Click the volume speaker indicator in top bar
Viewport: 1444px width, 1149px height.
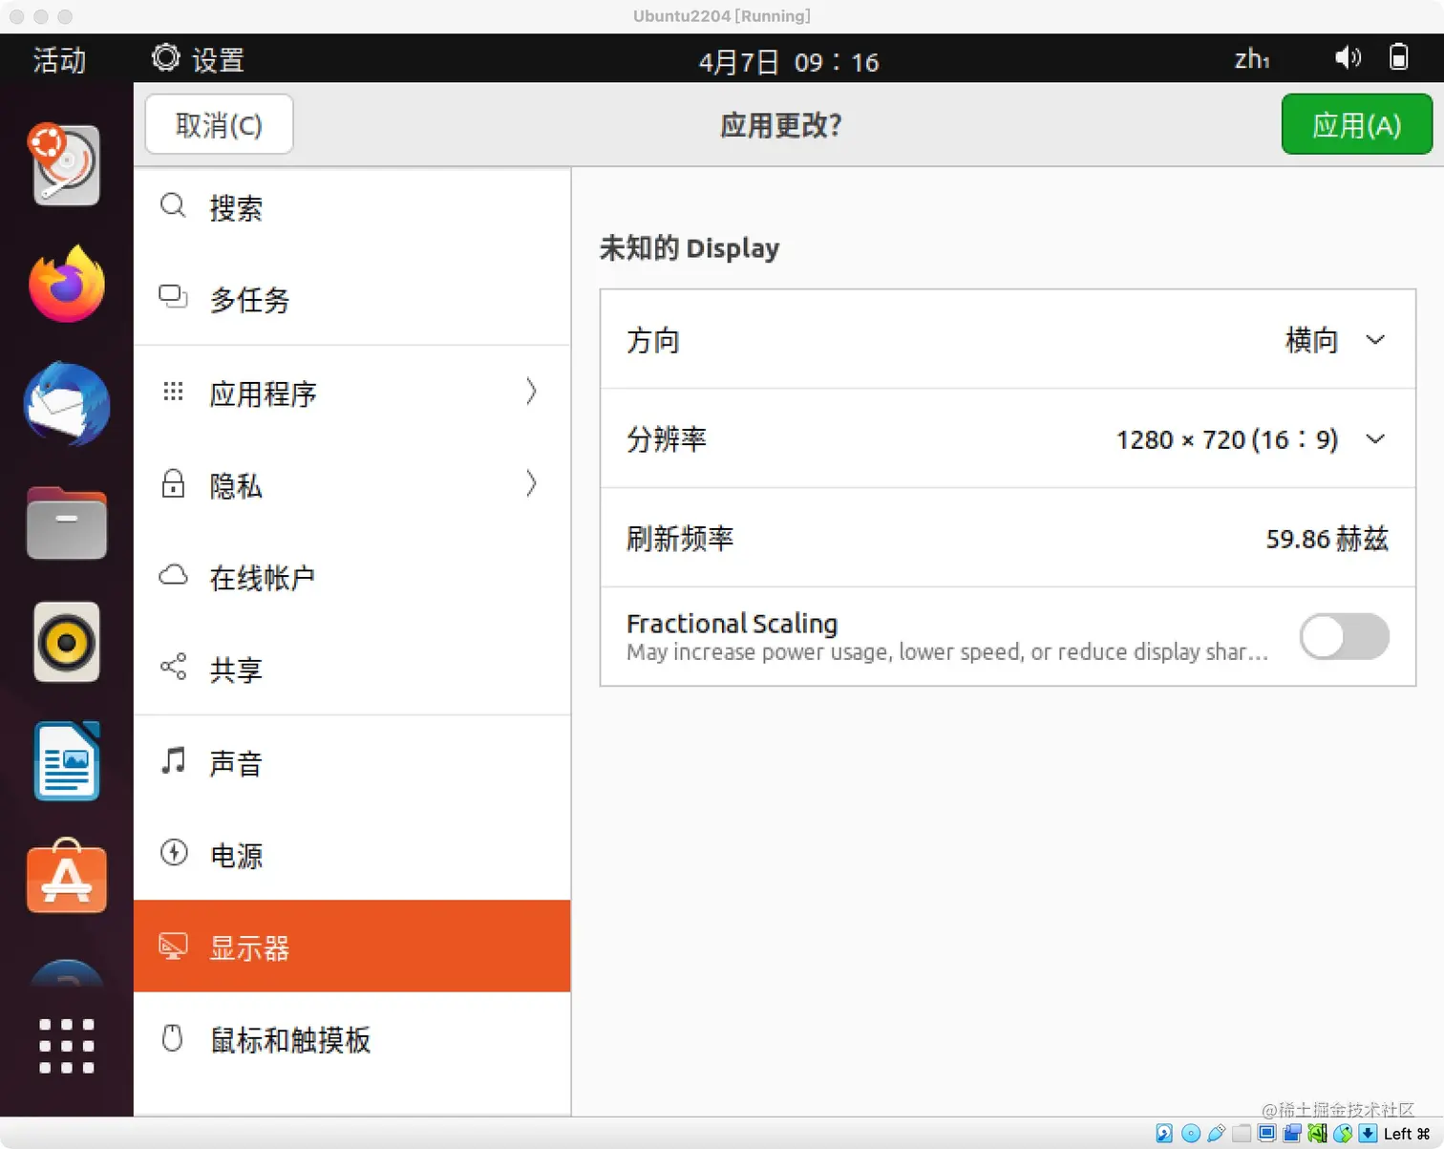pos(1348,58)
